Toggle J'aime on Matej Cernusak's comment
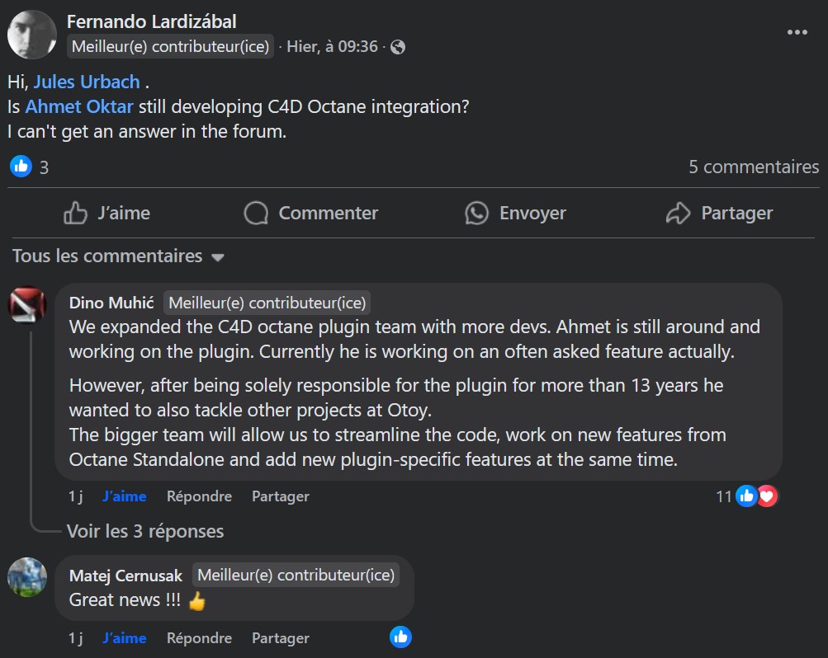 point(125,638)
